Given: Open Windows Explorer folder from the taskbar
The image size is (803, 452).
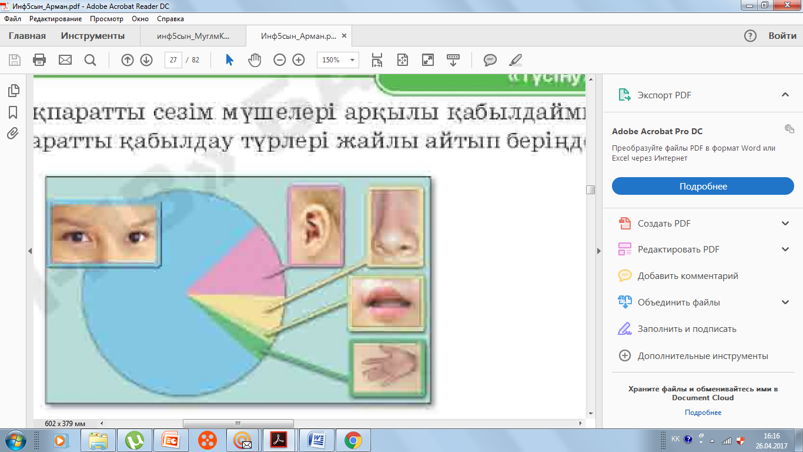Looking at the screenshot, I should click(98, 440).
